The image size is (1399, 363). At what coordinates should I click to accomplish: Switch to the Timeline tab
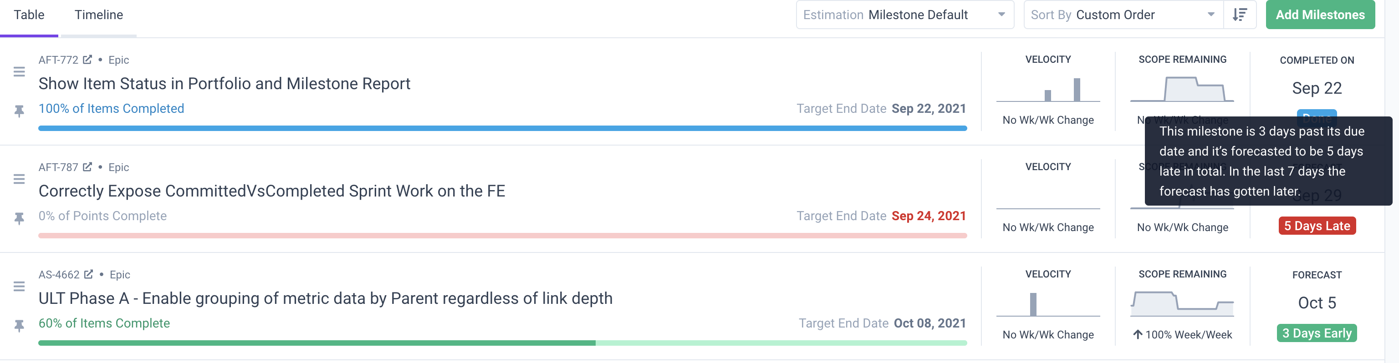[x=99, y=15]
